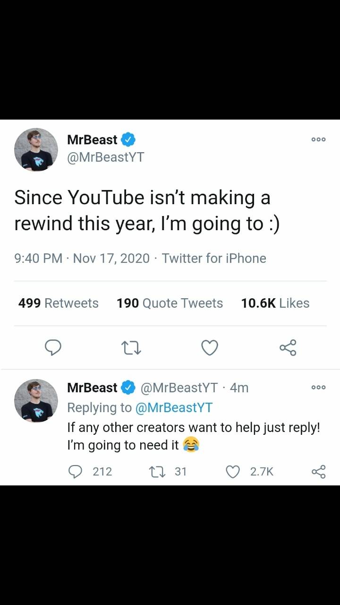The image size is (340, 605).
Task: View the 10.6K Likes list
Action: 275,303
